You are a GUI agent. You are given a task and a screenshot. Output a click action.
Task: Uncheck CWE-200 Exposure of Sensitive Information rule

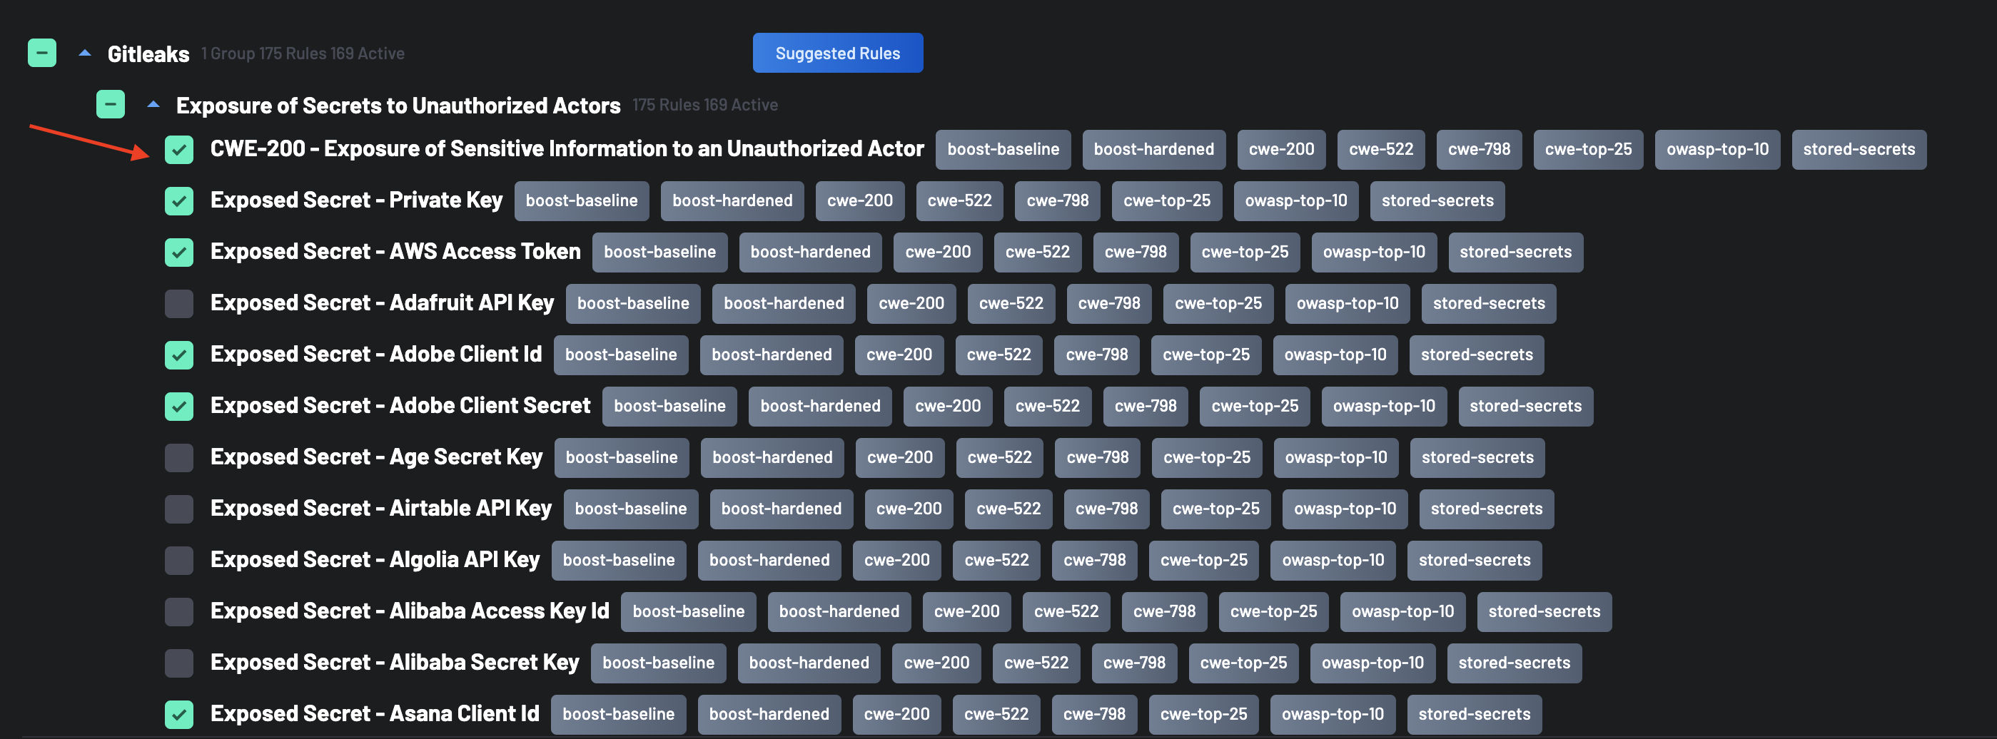pos(179,150)
